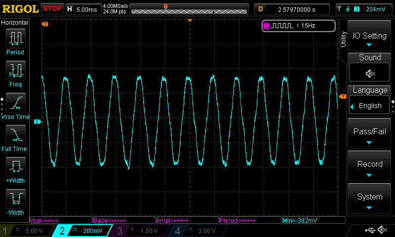This screenshot has height=237, width=395.
Task: Choose the Fall Time measurement icon
Action: tap(15, 135)
